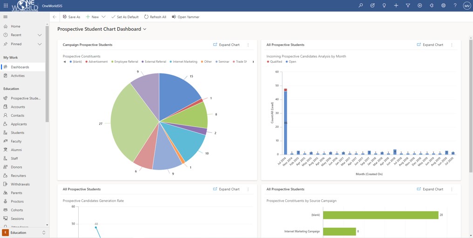Viewport: 473px width, 238px height.
Task: Open the help question mark icon
Action: 455,6
